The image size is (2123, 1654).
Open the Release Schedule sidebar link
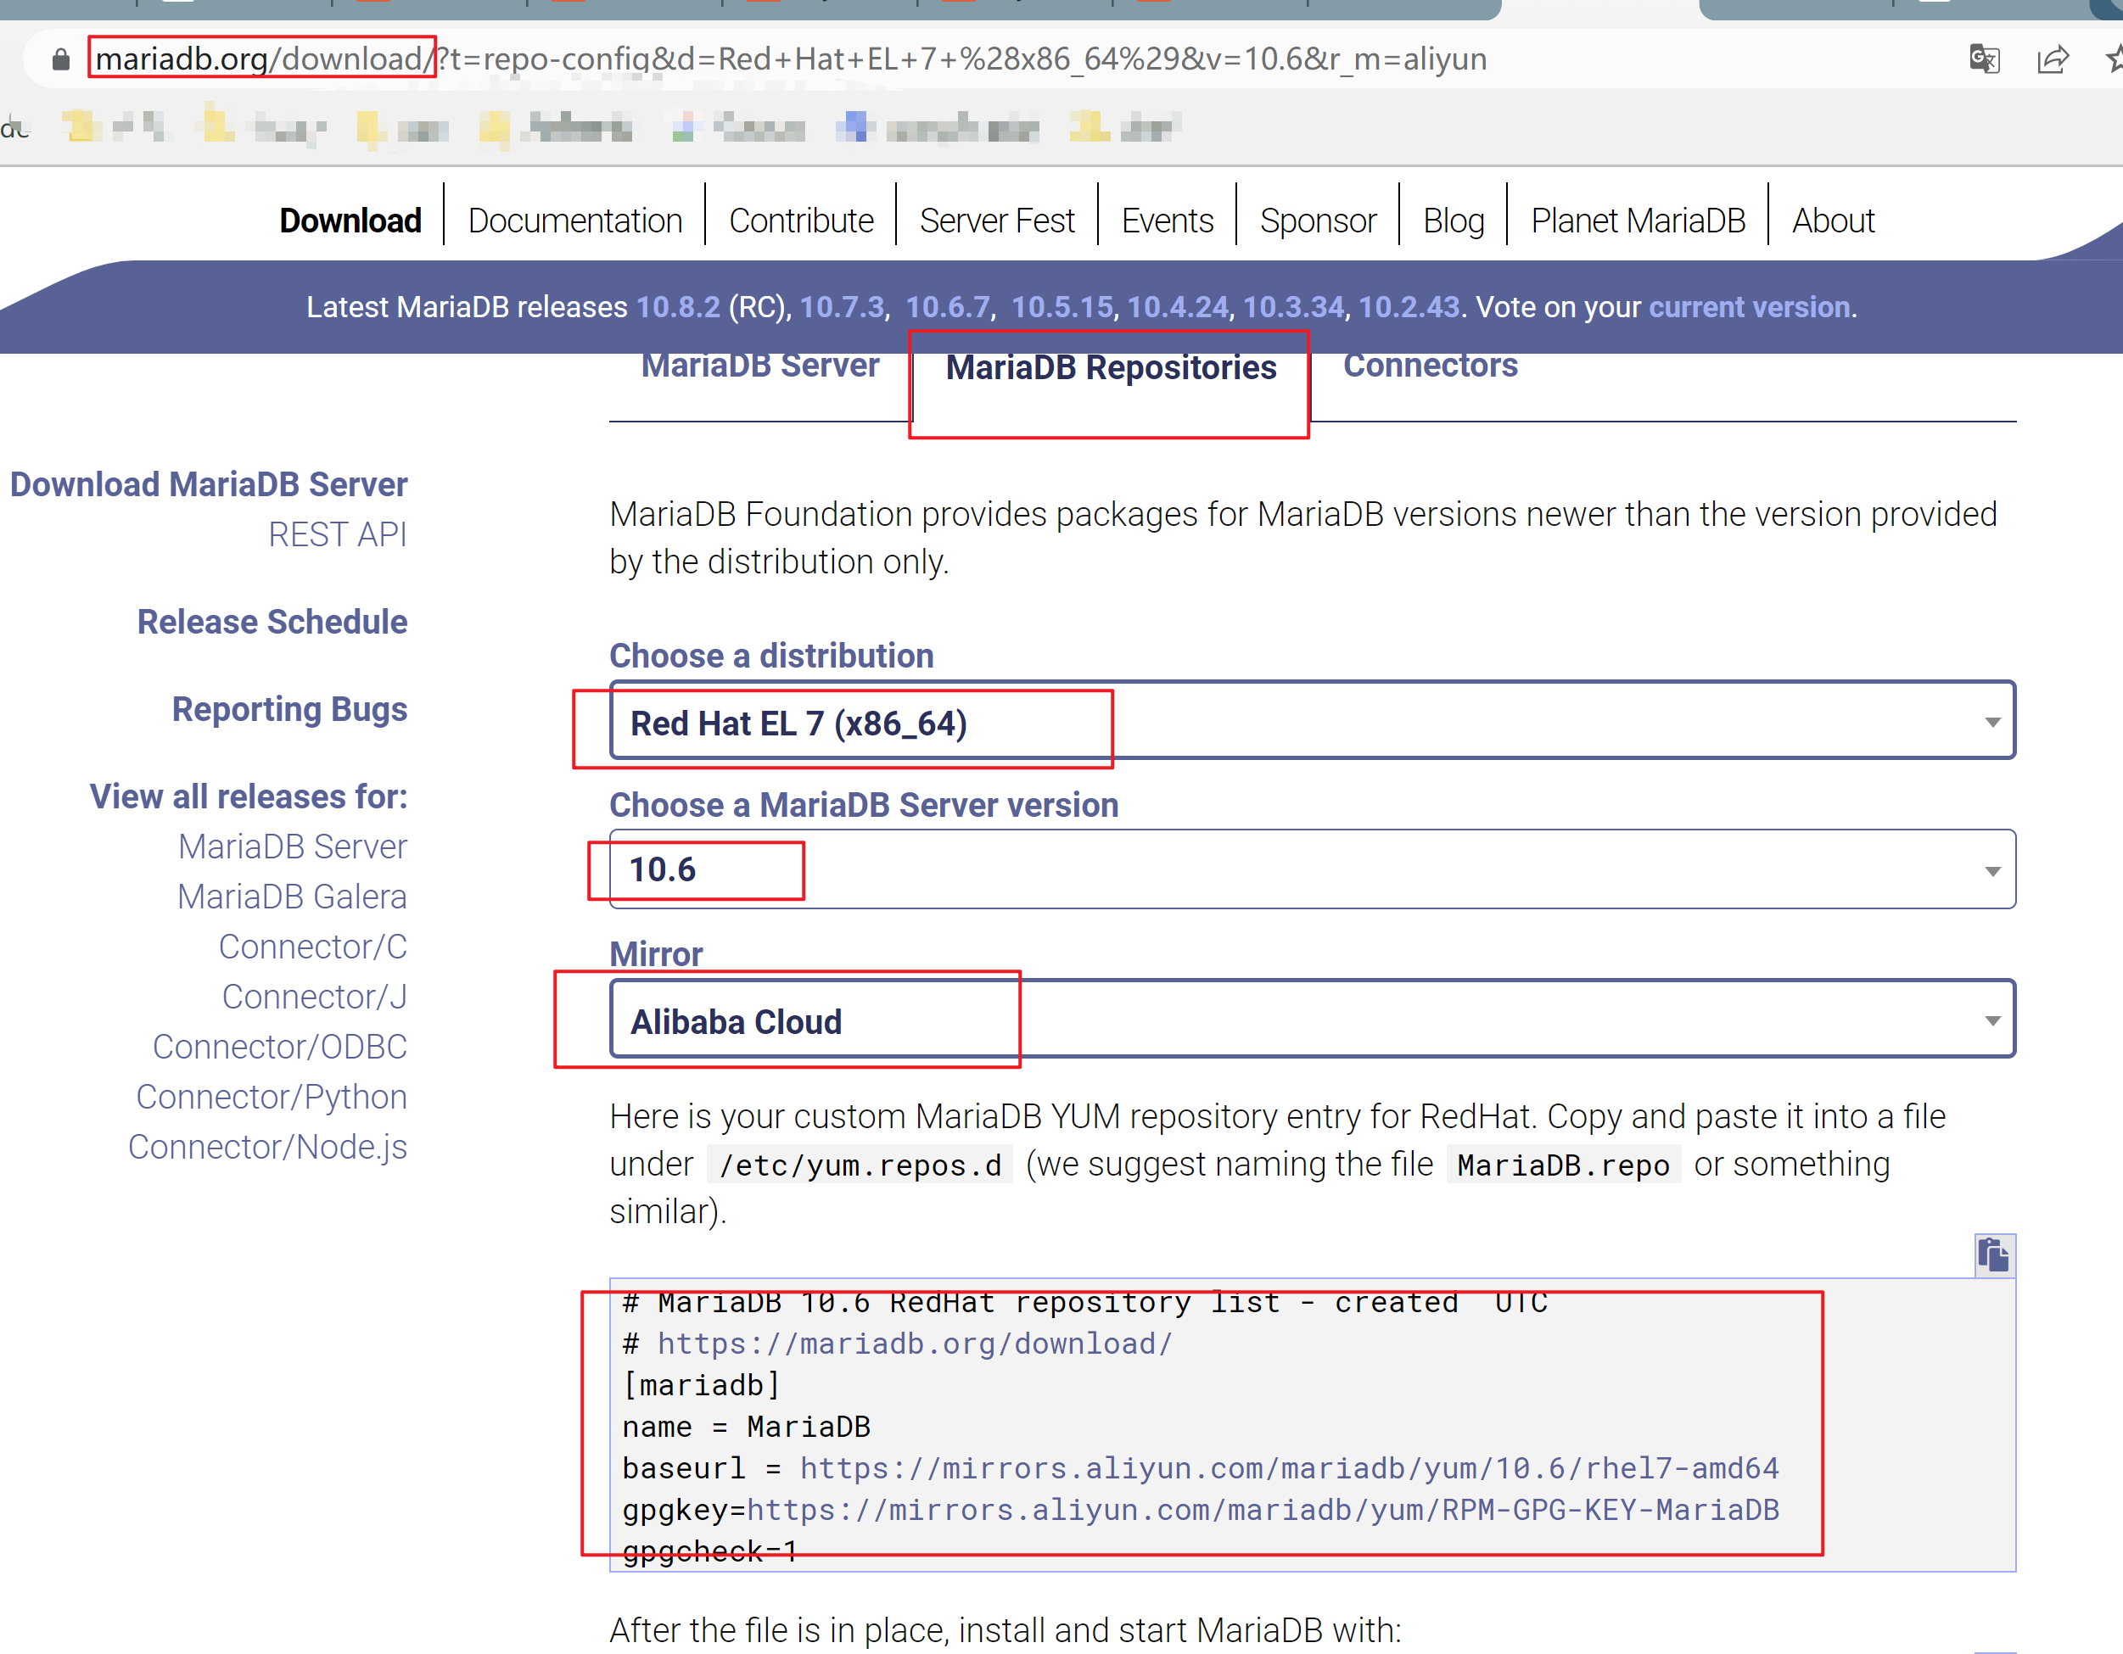click(x=272, y=622)
